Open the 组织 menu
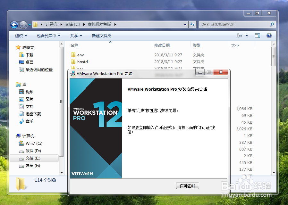Viewport: 288px width, 205px height. coord(21,36)
